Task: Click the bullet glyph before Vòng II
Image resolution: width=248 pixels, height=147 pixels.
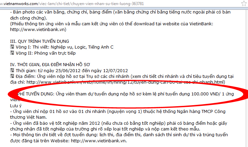Action: click(x=13, y=53)
